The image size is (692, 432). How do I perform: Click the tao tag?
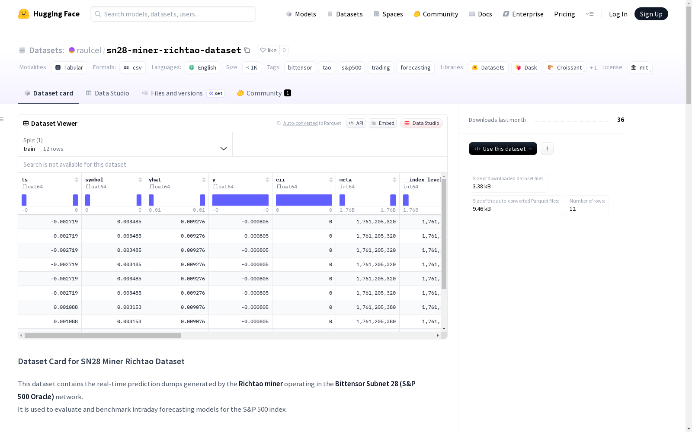tap(327, 67)
